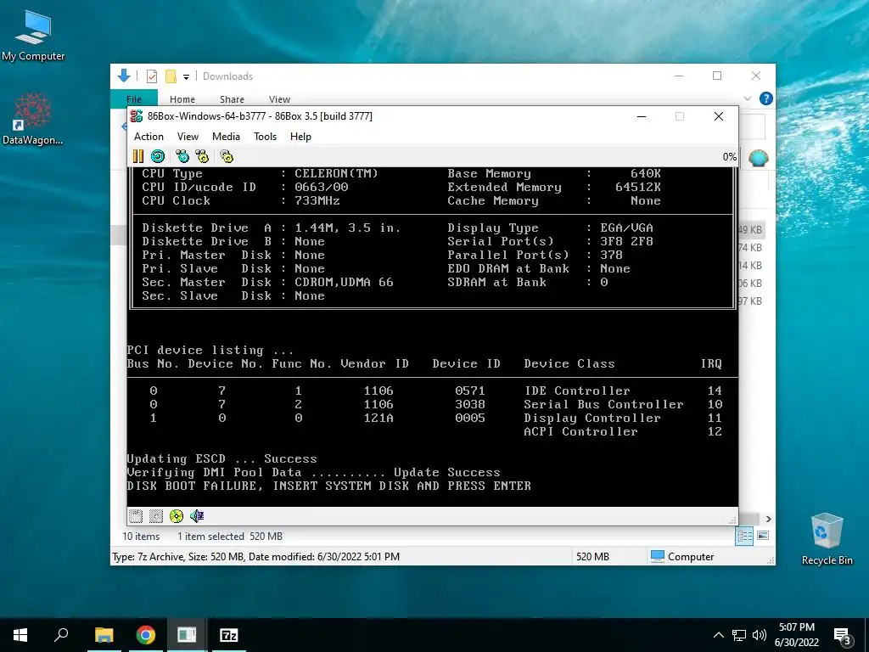Open Google Chrome from taskbar
869x652 pixels.
pyautogui.click(x=146, y=635)
